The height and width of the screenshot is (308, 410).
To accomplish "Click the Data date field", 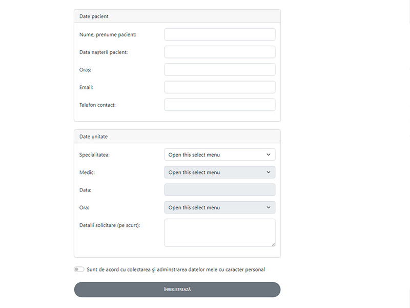I will (220, 189).
